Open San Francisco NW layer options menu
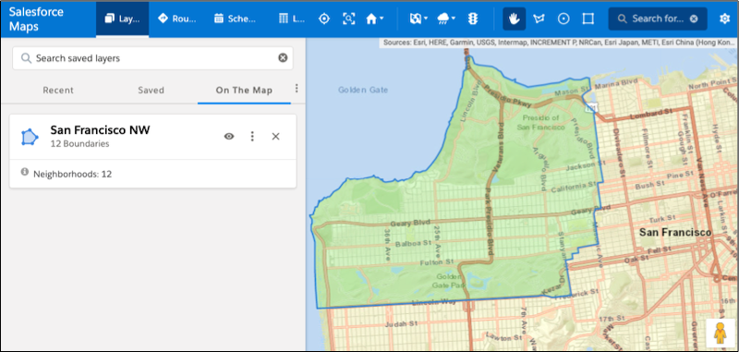Viewport: 739px width, 352px height. point(252,137)
